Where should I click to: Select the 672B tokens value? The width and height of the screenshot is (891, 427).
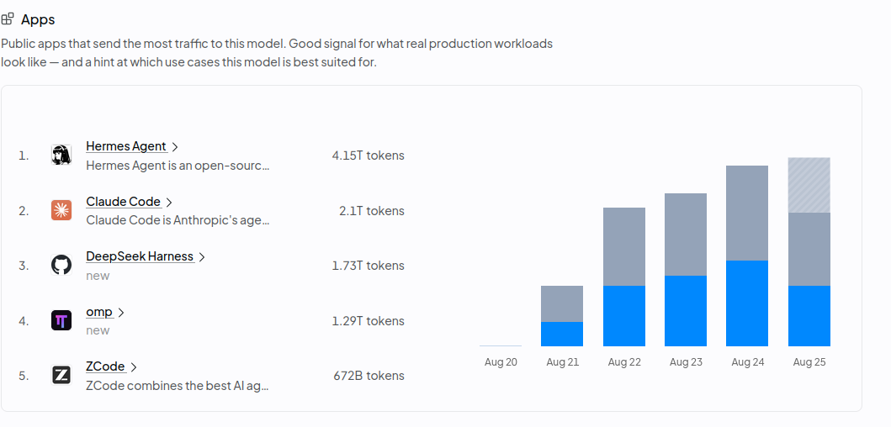(x=369, y=376)
